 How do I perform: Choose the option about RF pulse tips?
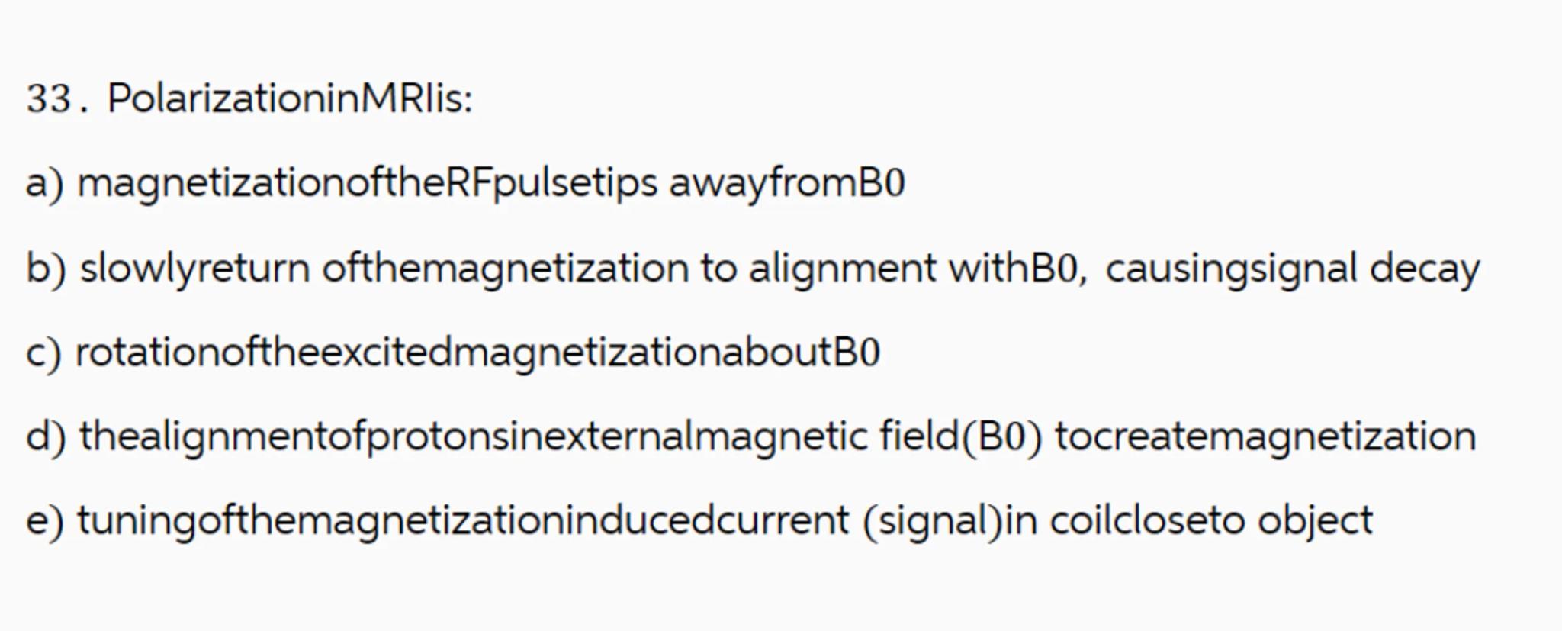pyautogui.click(x=367, y=184)
